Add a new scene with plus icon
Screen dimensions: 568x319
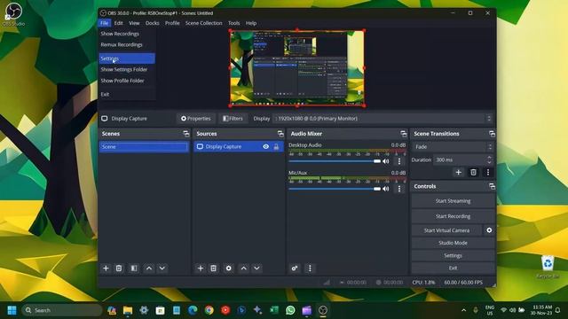click(106, 268)
